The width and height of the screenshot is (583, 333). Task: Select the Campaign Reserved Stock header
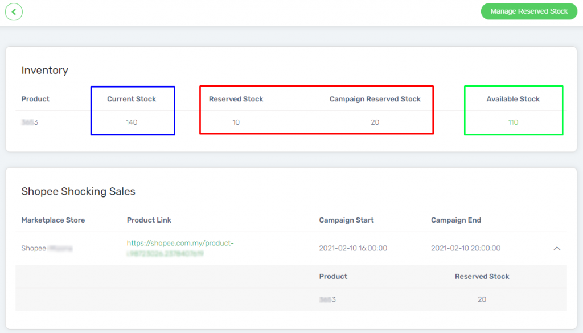point(375,98)
